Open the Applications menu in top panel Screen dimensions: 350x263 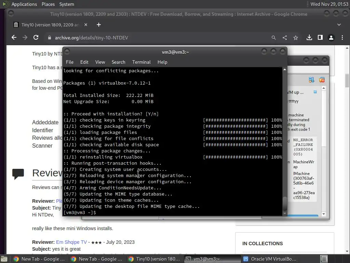click(x=24, y=4)
